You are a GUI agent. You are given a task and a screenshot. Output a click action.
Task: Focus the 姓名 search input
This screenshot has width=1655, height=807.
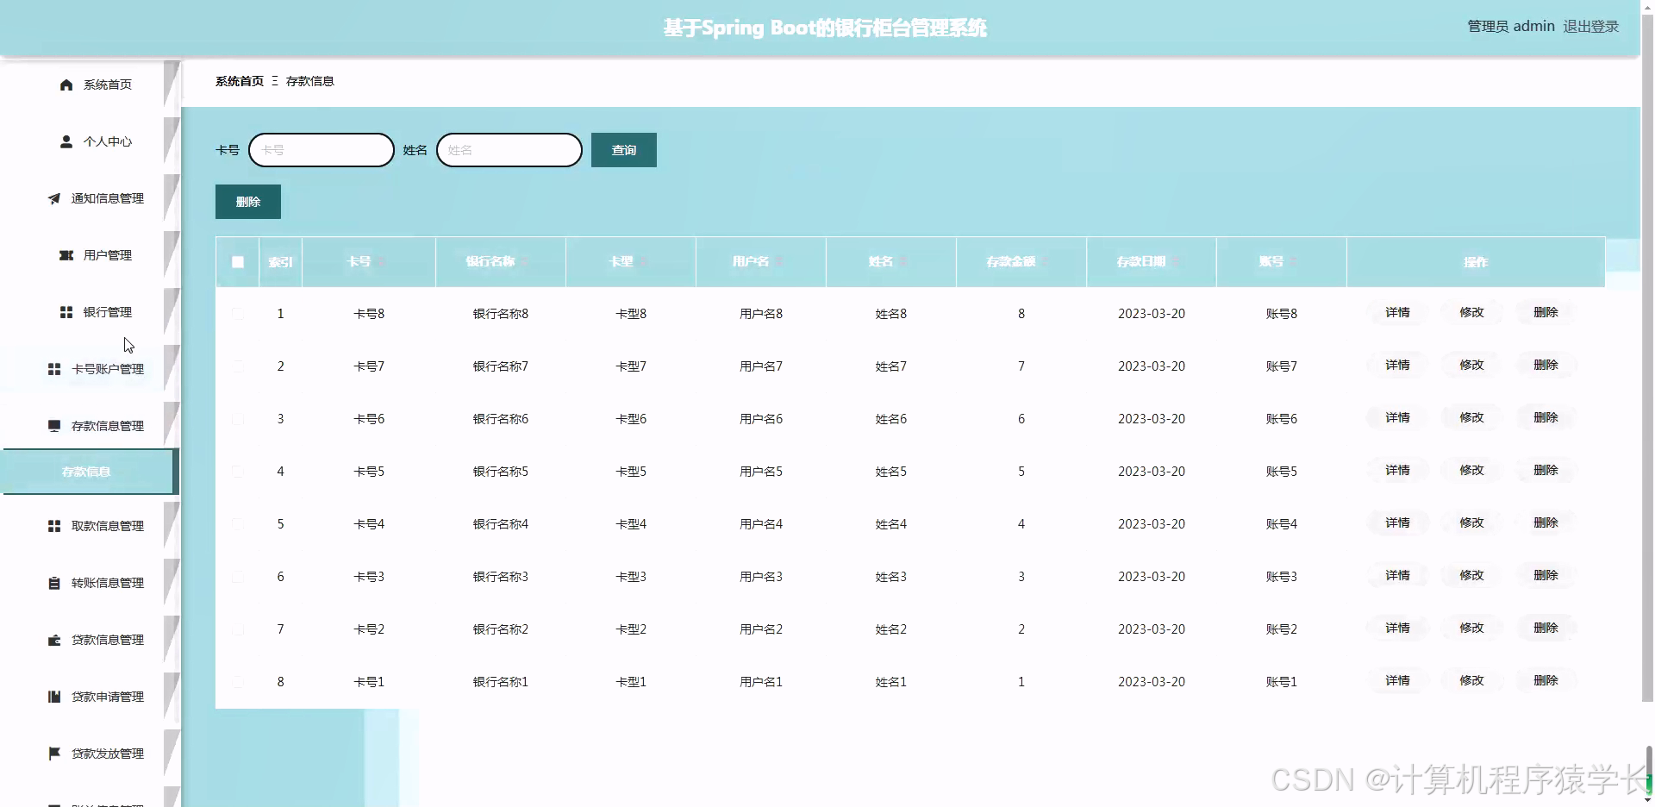point(509,150)
